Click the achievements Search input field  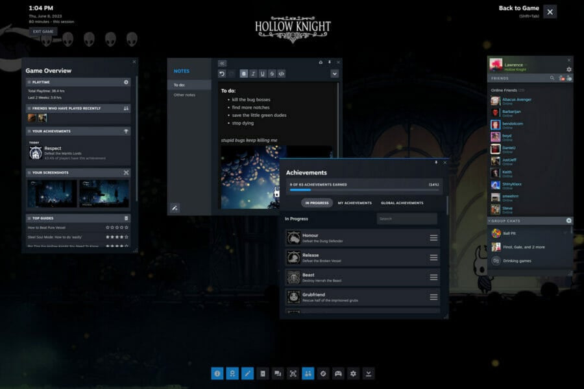point(407,218)
